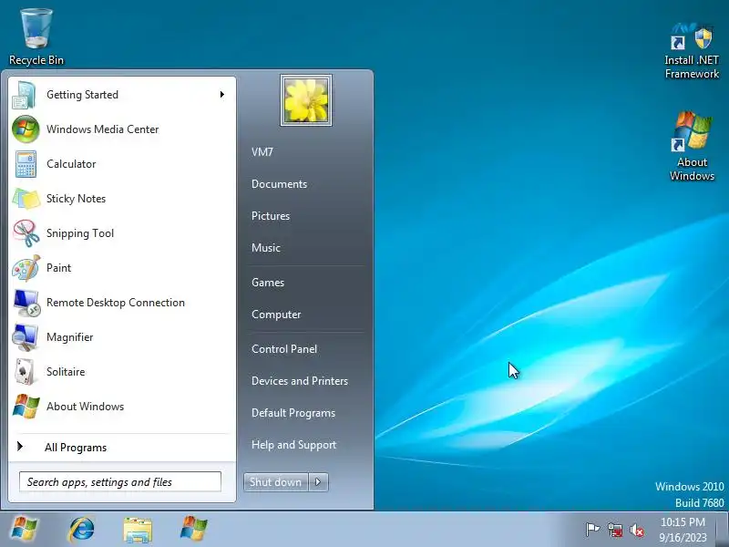Launch the Snipping Tool scissors icon

pyautogui.click(x=26, y=233)
